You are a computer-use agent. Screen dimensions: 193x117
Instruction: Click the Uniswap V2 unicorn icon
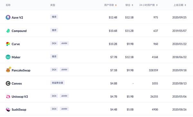[8, 97]
